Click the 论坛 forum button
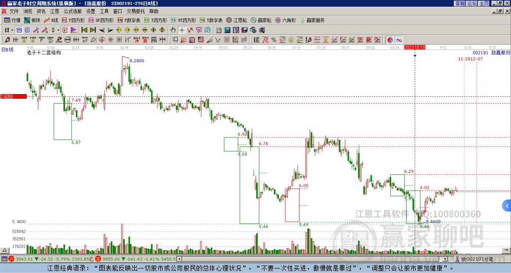The height and width of the screenshot is (273, 511). point(472,3)
